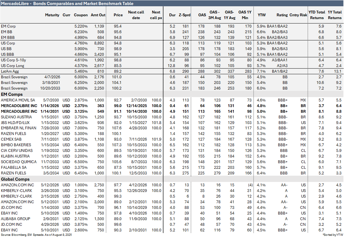Click EBAY INC maturity '5/10/2031'
This screenshot has height=238, width=344.
click(50, 230)
